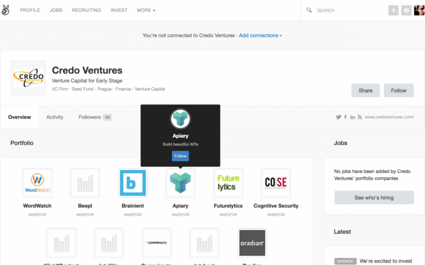Go to Jobs in the top navigation
This screenshot has width=425, height=265.
pos(56,10)
